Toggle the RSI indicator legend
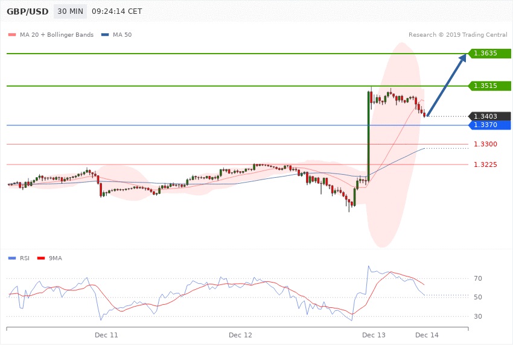Viewport: 513px width, 347px height. pyautogui.click(x=24, y=258)
